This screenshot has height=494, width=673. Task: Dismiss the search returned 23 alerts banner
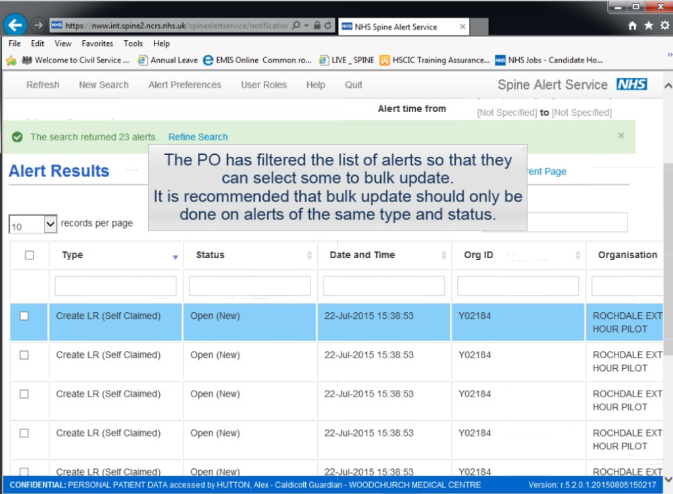point(621,136)
